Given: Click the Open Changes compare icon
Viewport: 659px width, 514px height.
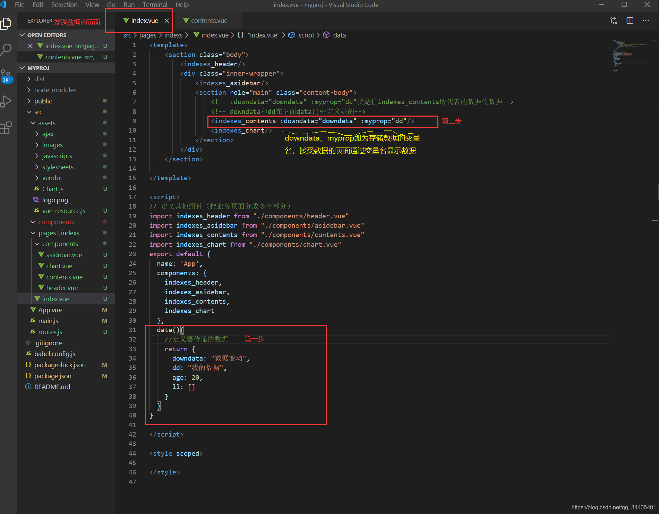Looking at the screenshot, I should pyautogui.click(x=614, y=20).
